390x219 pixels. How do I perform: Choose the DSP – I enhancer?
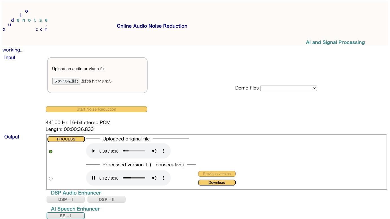pos(65,200)
